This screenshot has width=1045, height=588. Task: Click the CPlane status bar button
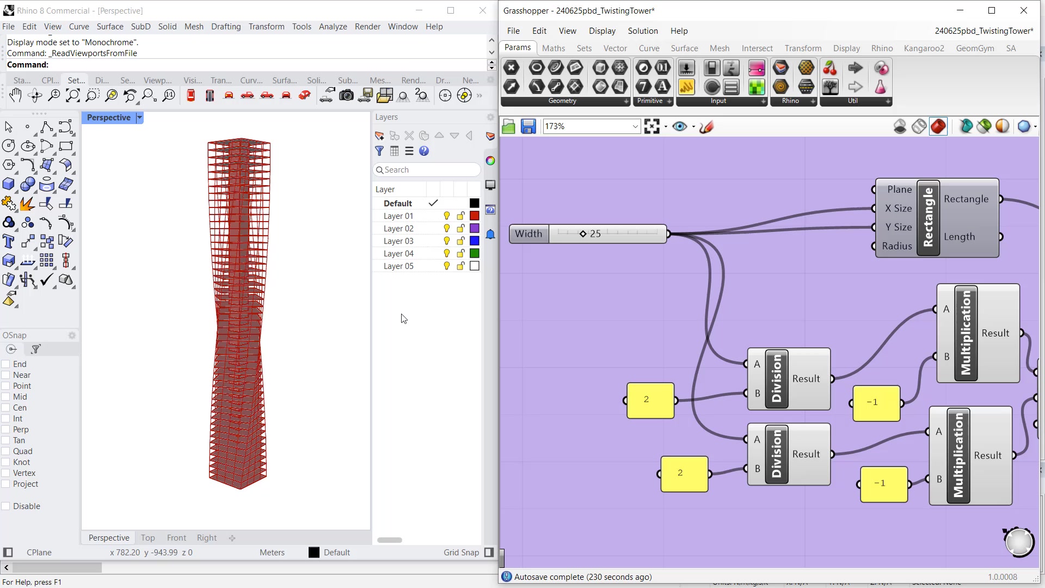point(39,553)
